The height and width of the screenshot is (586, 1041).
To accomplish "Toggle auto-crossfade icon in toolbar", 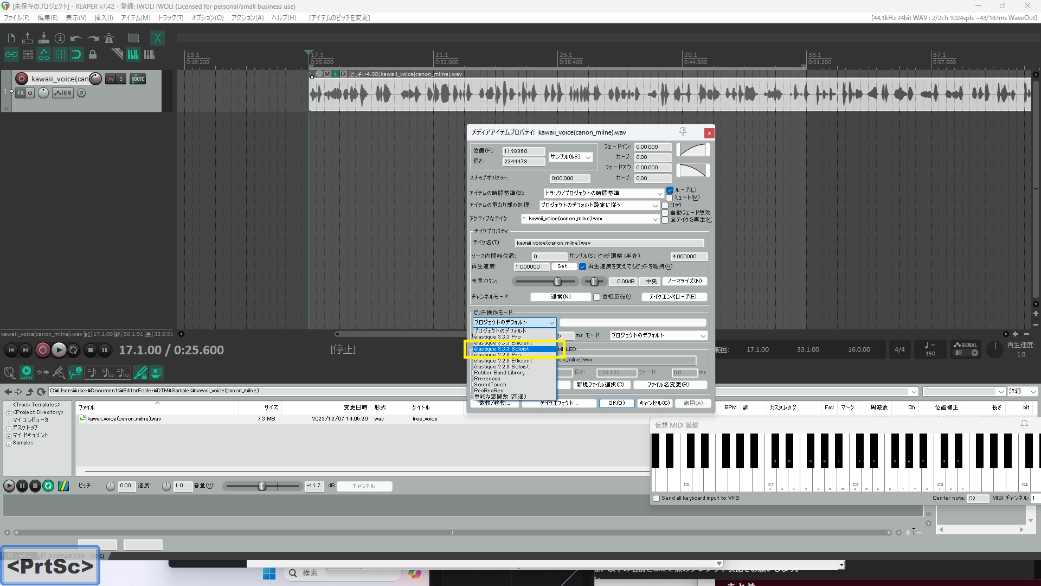I will pos(158,38).
